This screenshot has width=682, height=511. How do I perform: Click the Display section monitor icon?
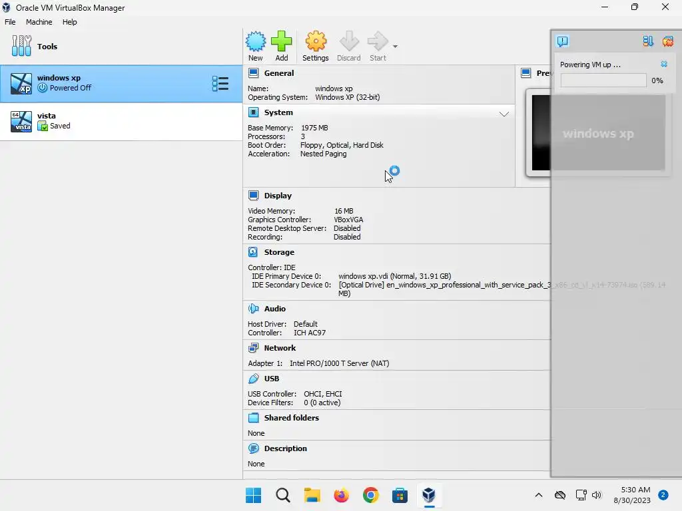click(x=253, y=196)
